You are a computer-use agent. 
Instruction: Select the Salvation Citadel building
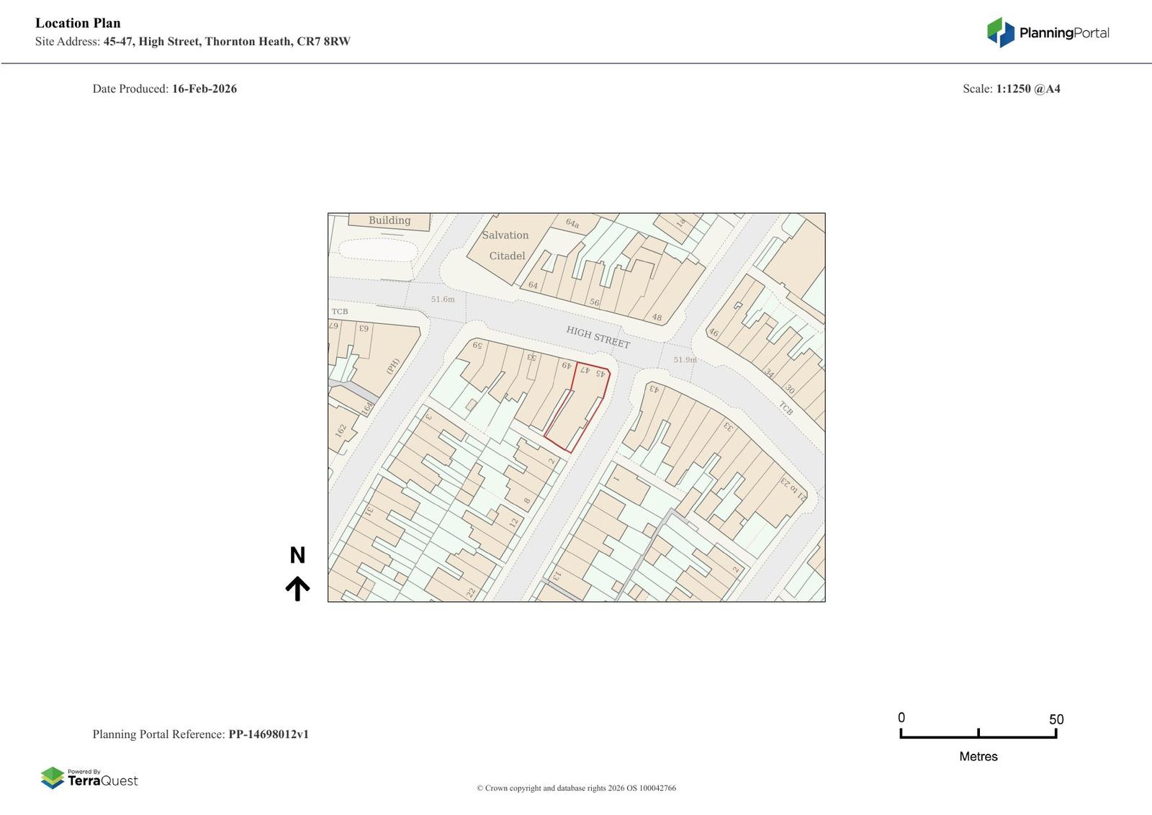click(505, 246)
